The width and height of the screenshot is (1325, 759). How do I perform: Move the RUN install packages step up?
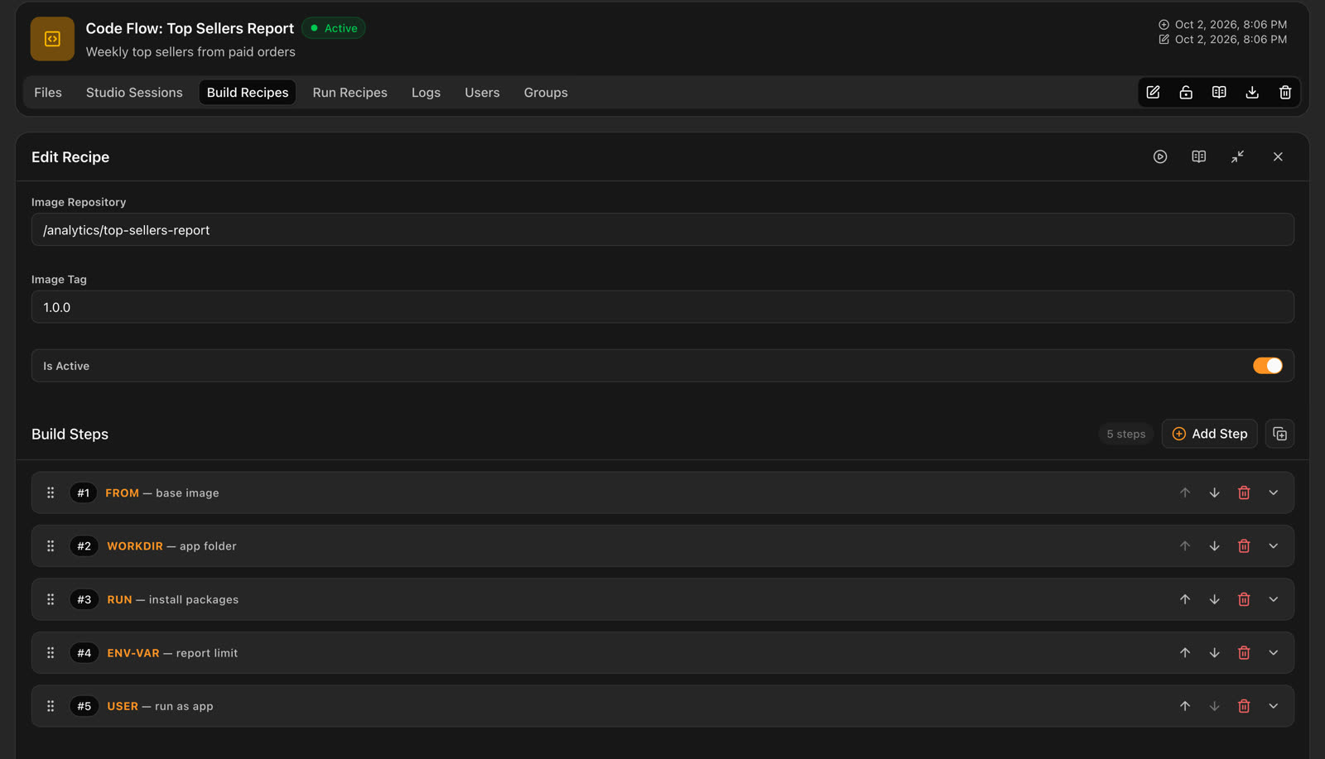click(x=1185, y=599)
